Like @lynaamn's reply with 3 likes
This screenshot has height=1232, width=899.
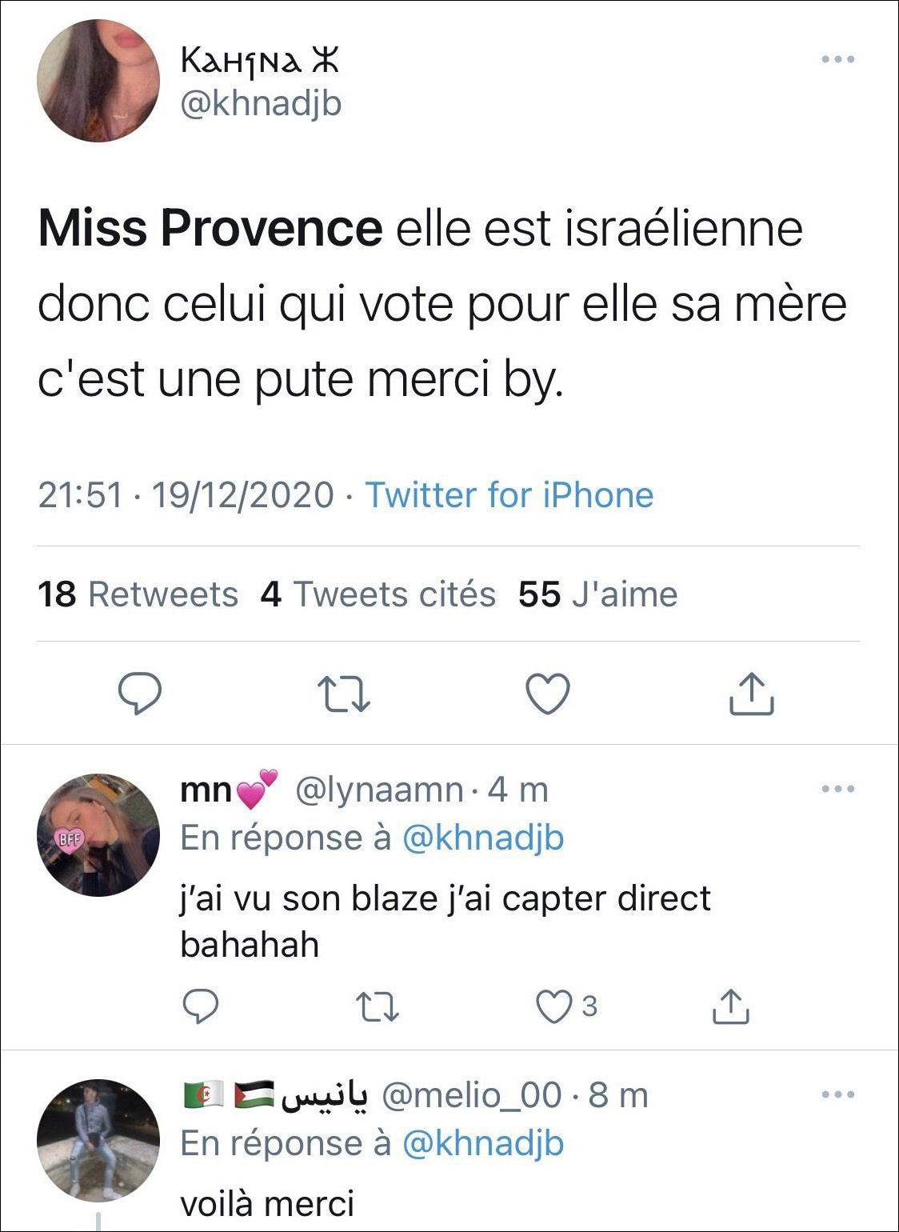pyautogui.click(x=553, y=1006)
